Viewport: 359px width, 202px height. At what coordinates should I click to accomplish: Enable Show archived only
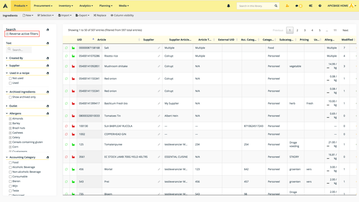[x=10, y=97]
